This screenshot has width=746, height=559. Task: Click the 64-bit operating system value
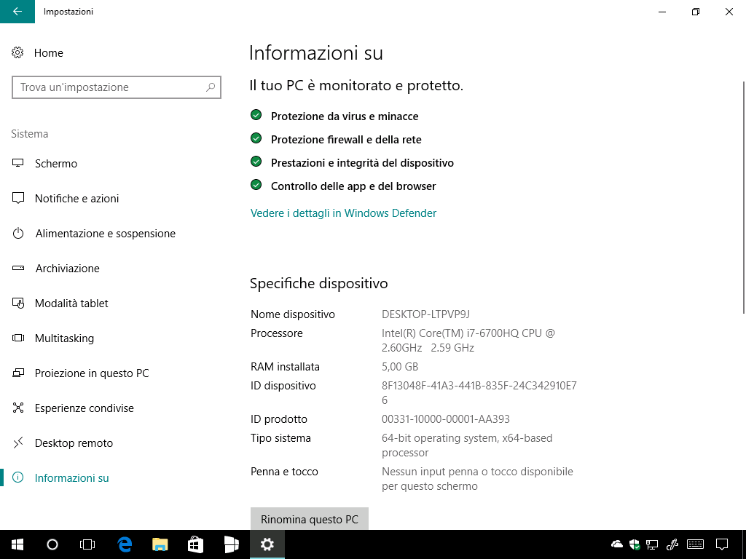pos(467,445)
